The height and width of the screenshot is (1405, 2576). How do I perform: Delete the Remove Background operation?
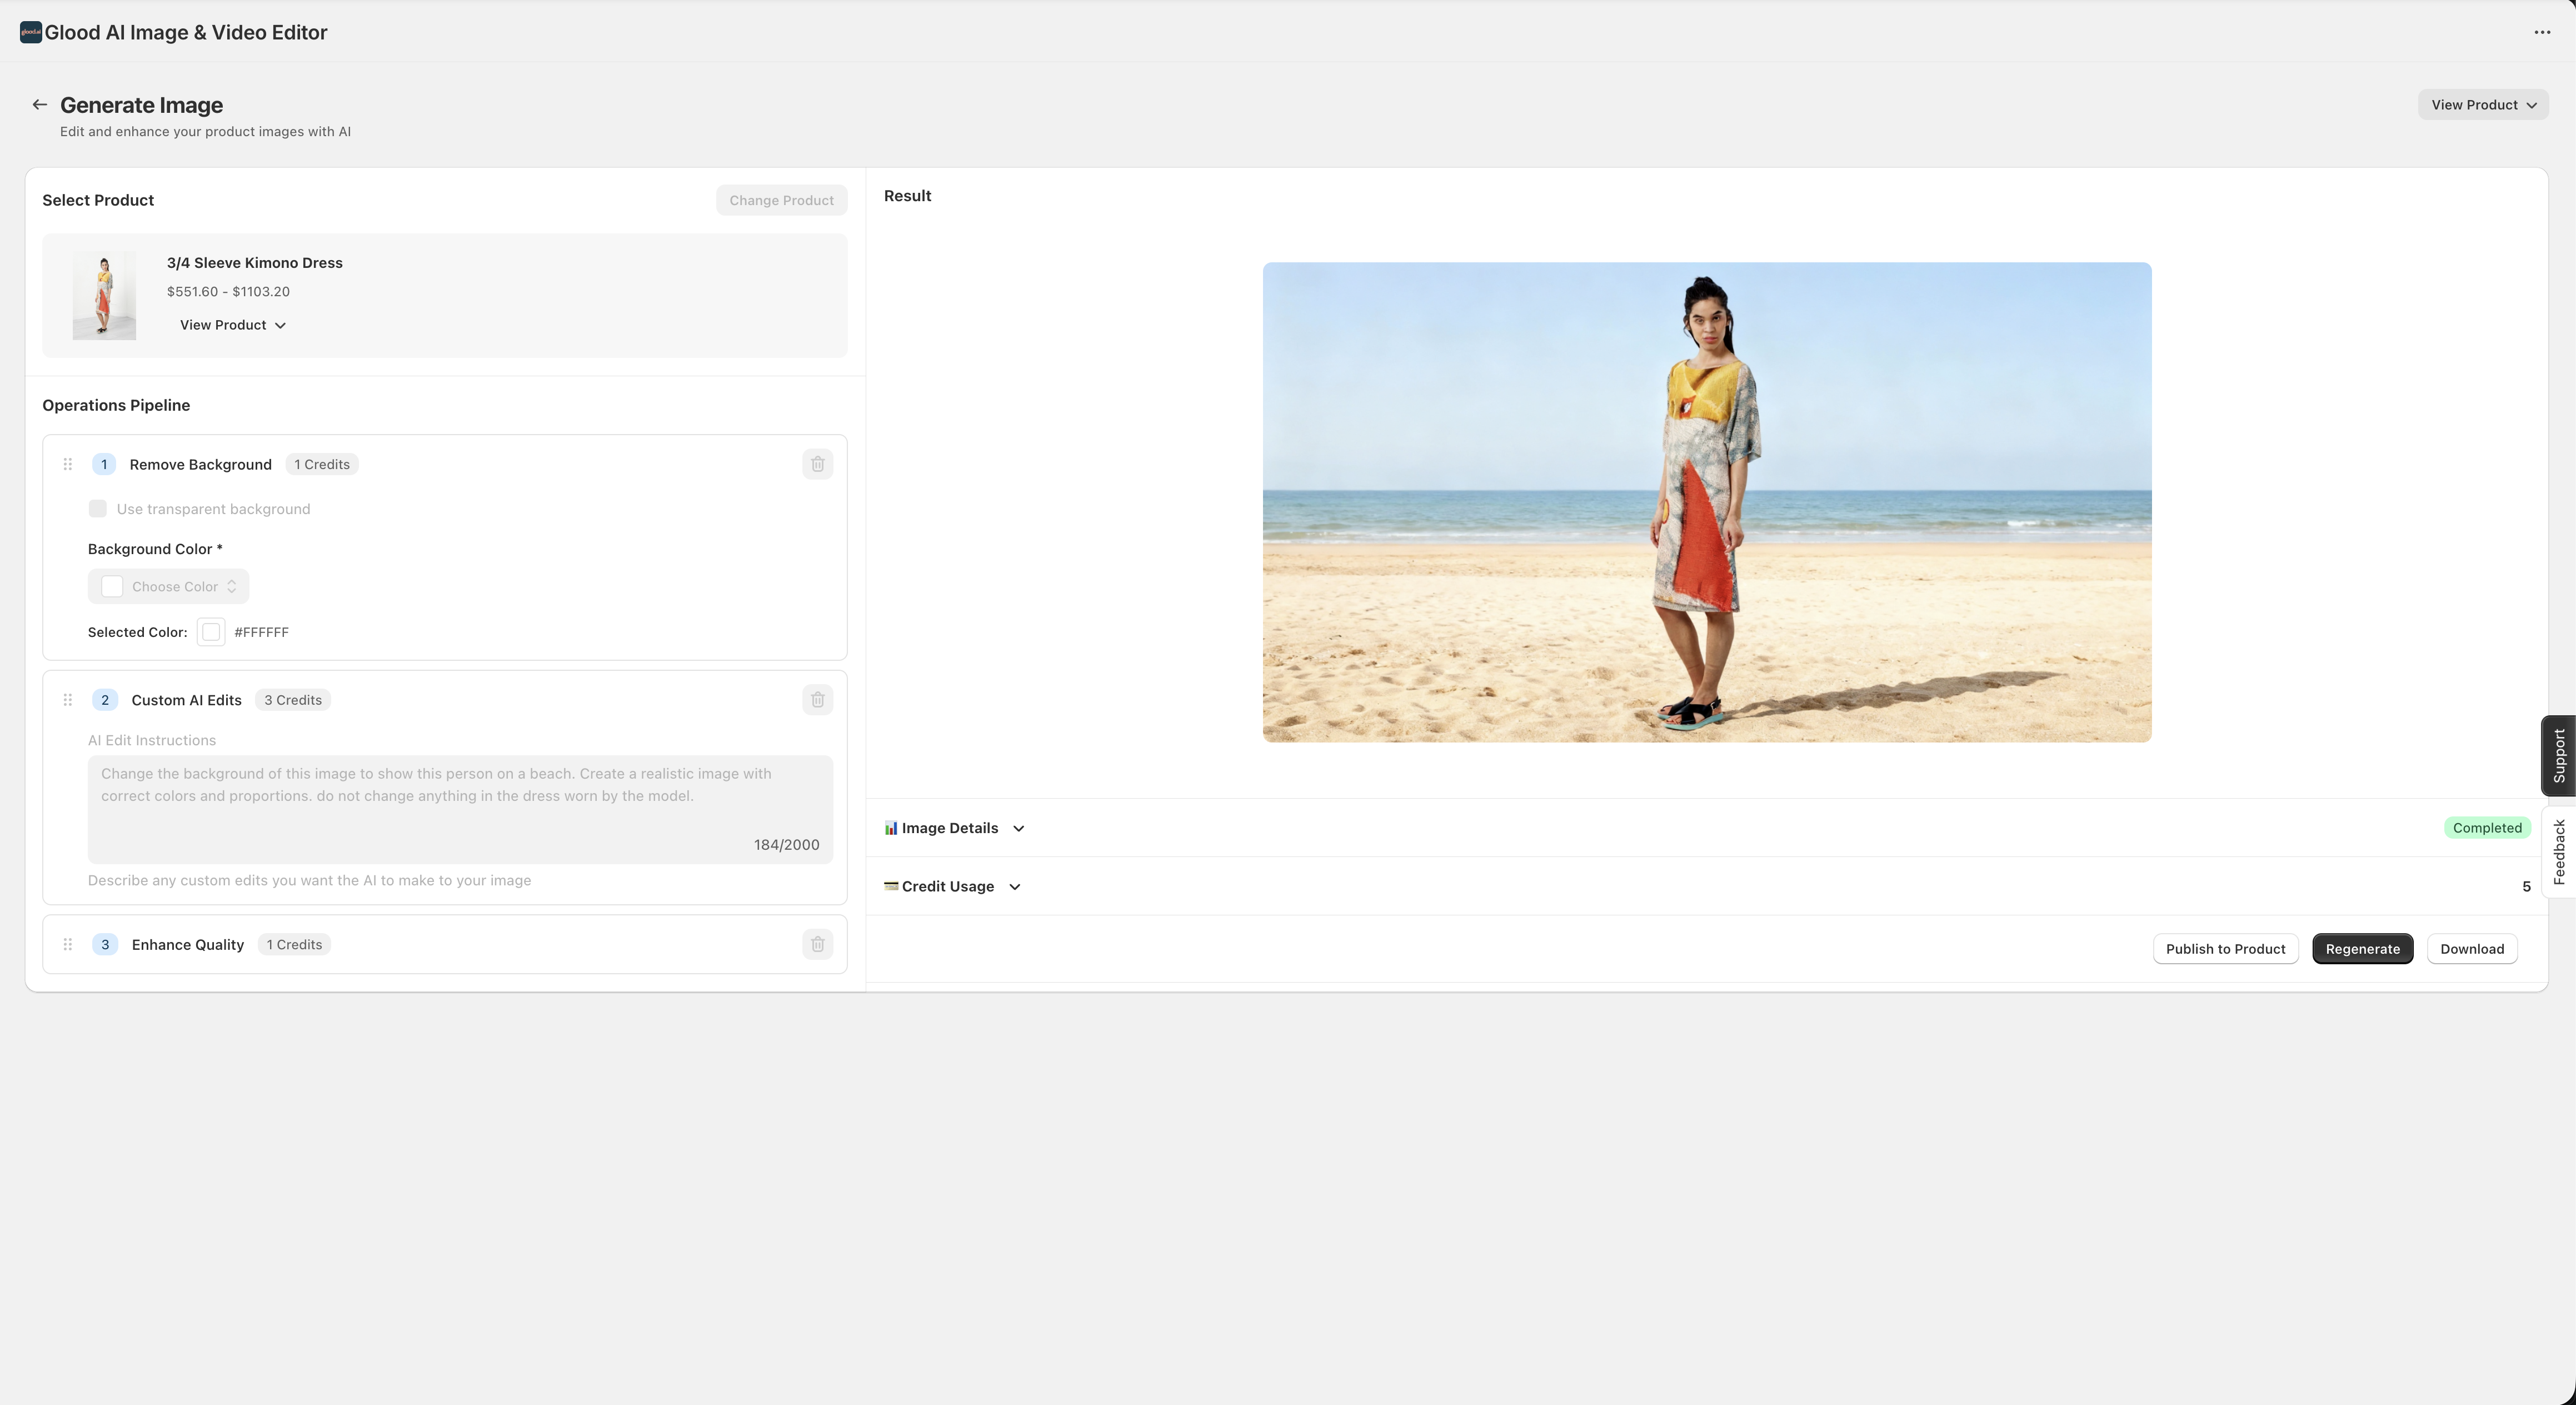(x=817, y=464)
